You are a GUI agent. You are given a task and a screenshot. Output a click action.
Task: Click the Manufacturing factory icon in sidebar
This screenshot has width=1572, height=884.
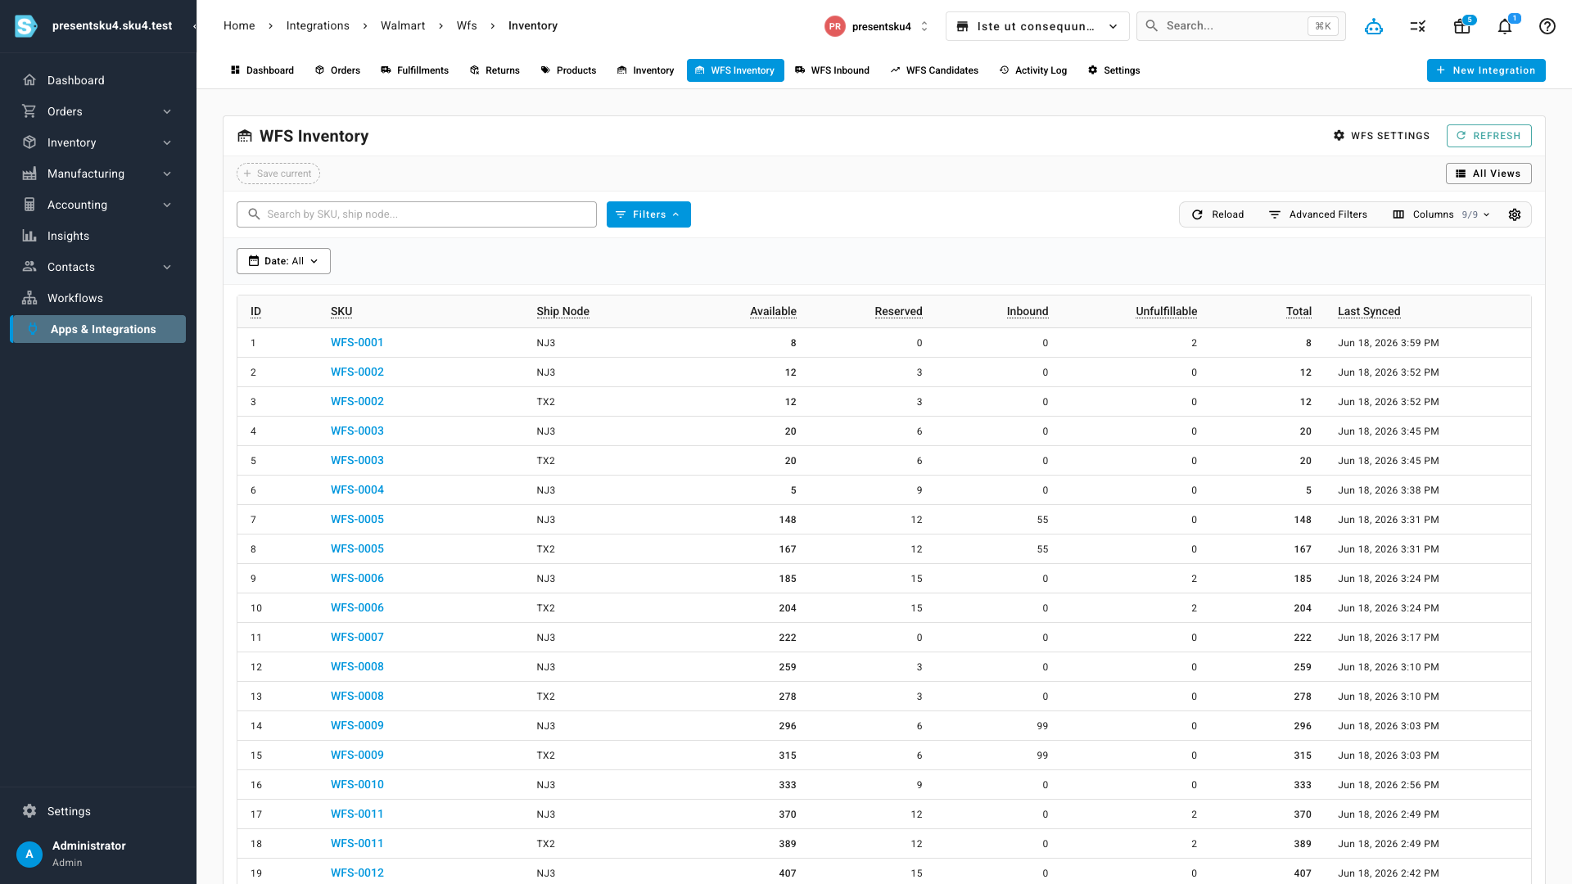point(29,174)
